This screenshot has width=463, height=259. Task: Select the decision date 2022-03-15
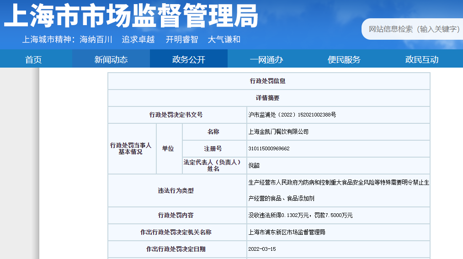[262, 249]
